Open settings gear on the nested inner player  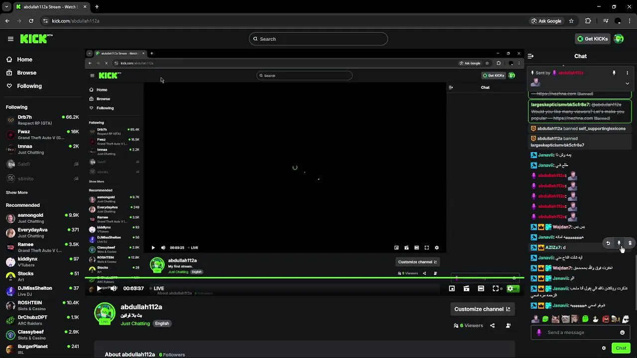point(436,248)
